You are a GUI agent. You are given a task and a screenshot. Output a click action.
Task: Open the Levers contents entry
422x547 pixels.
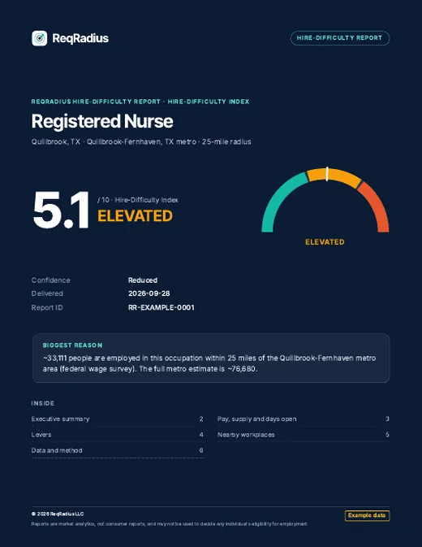point(118,435)
